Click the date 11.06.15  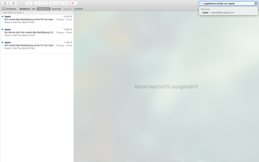(68, 42)
